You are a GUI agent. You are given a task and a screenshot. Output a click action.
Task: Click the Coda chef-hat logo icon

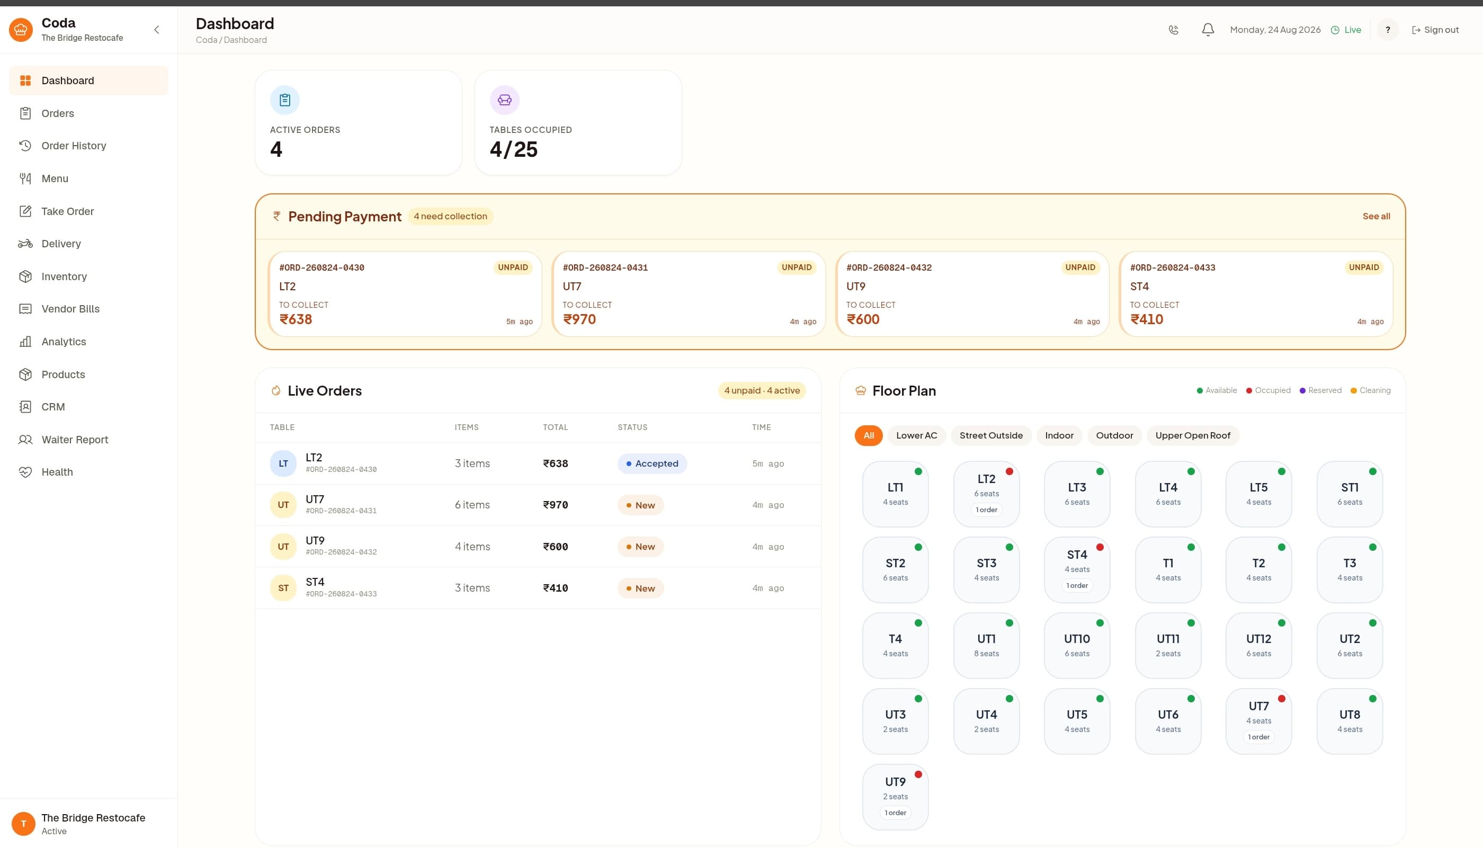[x=21, y=30]
